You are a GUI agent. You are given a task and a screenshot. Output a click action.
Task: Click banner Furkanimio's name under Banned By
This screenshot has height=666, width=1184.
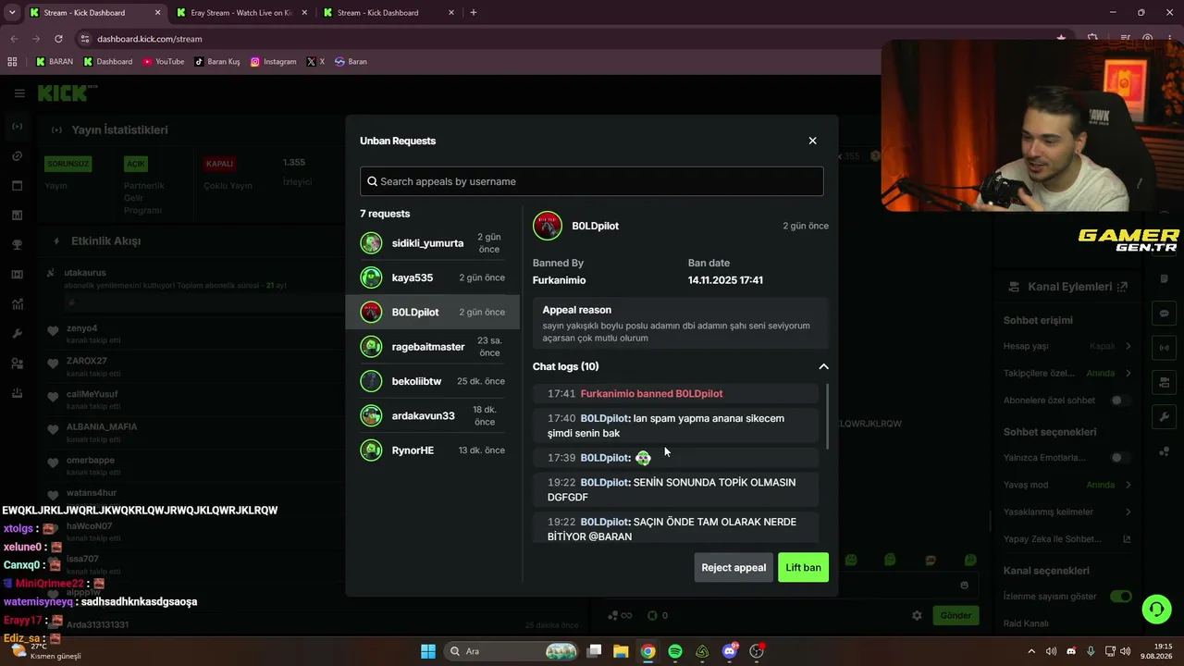559,280
